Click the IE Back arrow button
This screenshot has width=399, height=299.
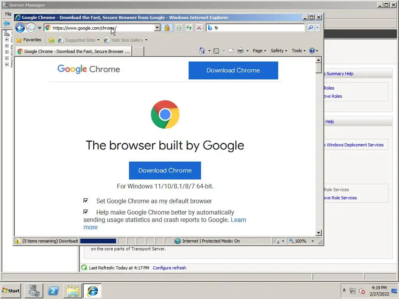click(20, 28)
